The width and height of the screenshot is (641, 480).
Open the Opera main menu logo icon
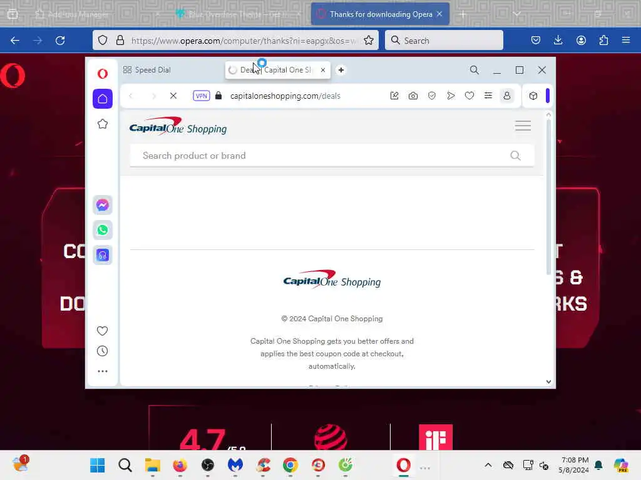coord(103,74)
